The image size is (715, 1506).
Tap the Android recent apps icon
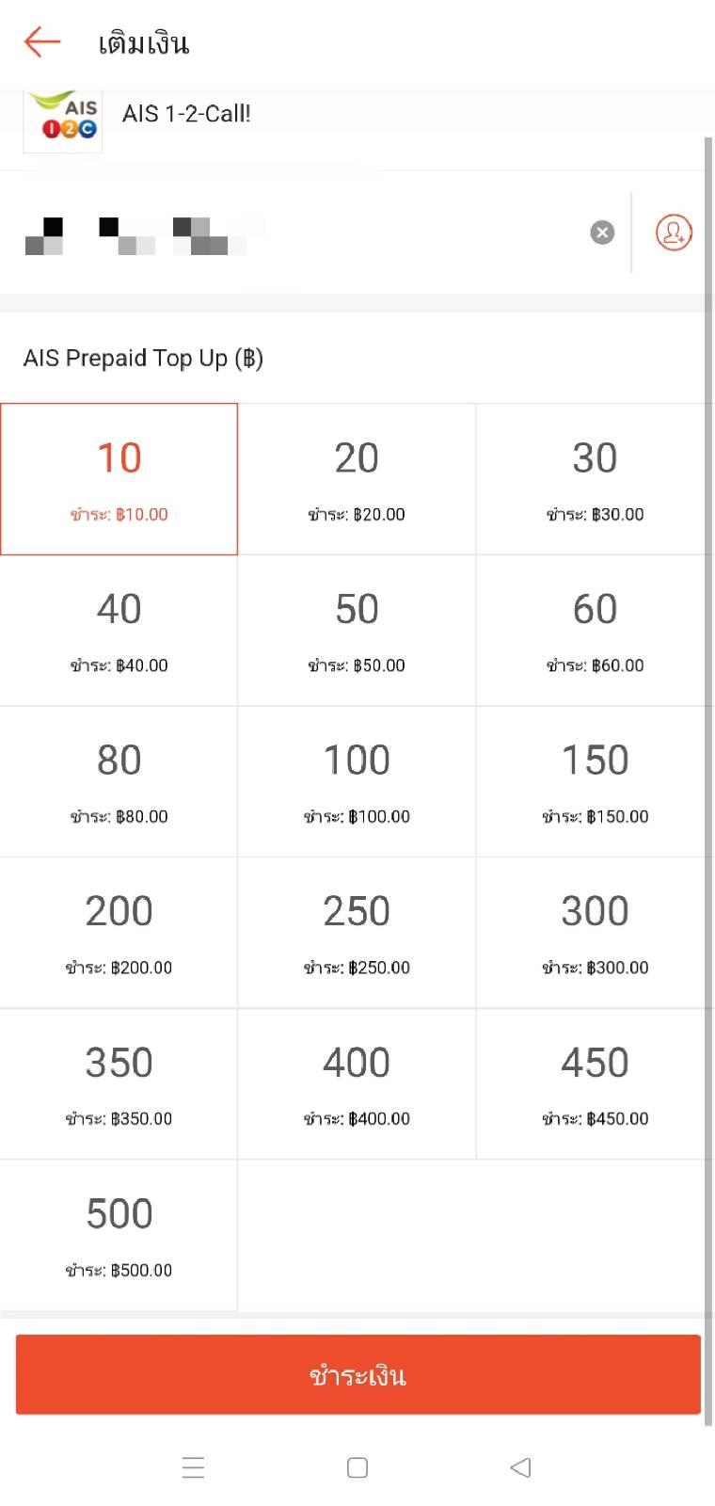click(x=193, y=1467)
